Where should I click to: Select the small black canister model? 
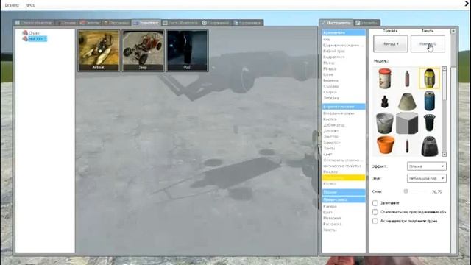tap(384, 102)
